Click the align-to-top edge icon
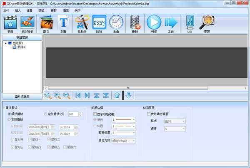250x168 pixels. click(97, 96)
